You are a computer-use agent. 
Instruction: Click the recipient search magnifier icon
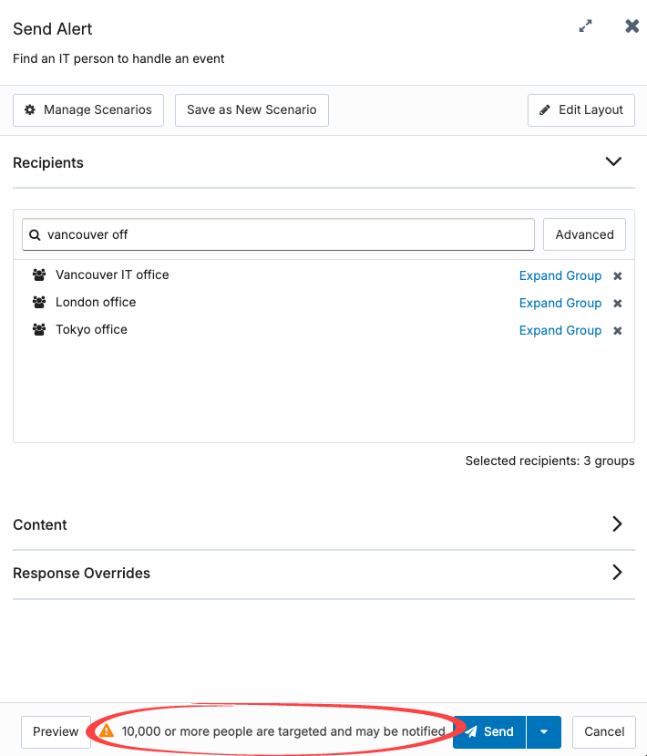pos(35,234)
